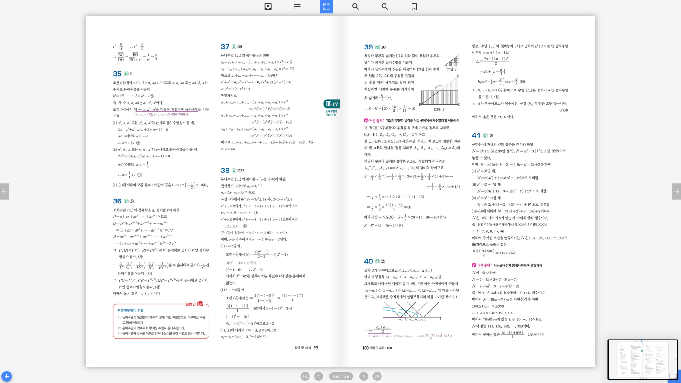Jump to the last page using the skip button
The width and height of the screenshot is (681, 383).
(x=377, y=376)
